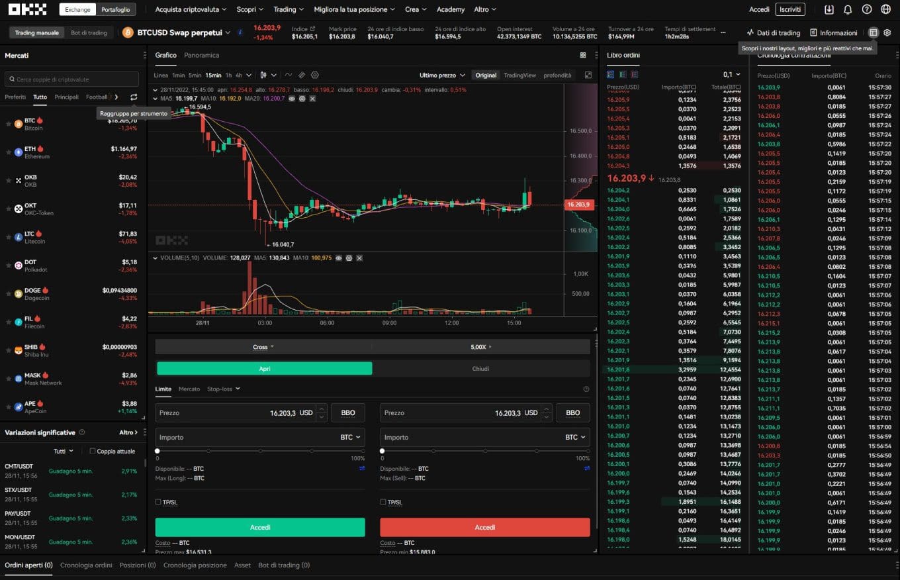
Task: Favorite SHIB with its star
Action: click(9, 350)
